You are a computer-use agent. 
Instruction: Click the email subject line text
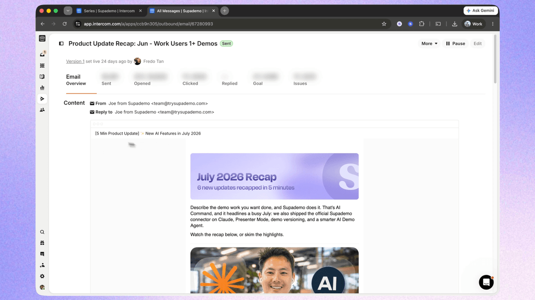coord(148,133)
